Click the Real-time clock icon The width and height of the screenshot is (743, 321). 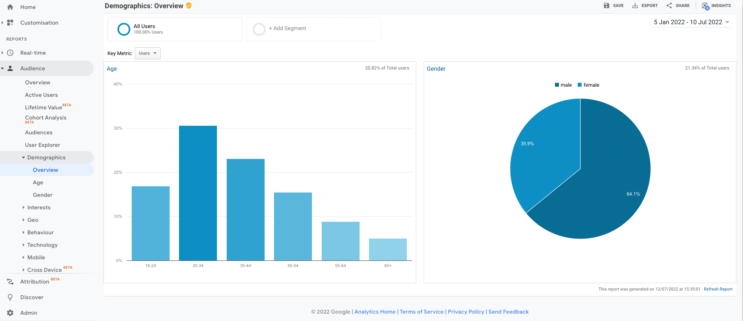click(10, 53)
